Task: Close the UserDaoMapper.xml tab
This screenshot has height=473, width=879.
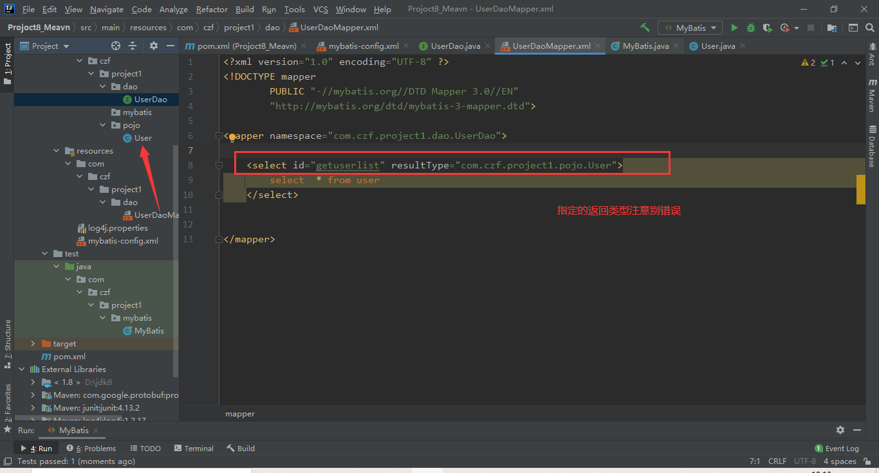Action: pos(598,46)
